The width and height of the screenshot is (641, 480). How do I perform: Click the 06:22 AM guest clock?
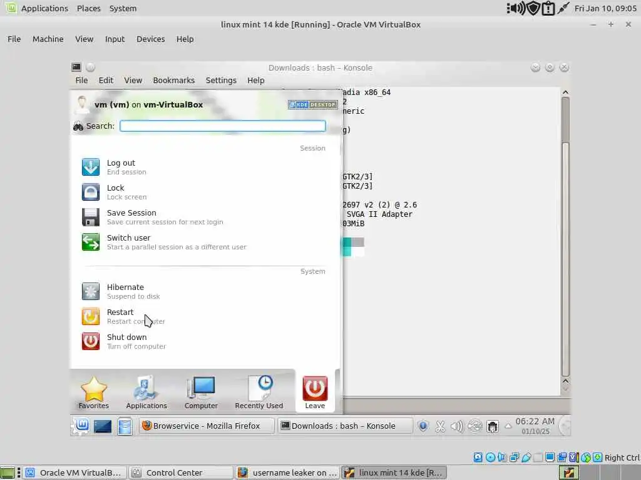coord(535,426)
